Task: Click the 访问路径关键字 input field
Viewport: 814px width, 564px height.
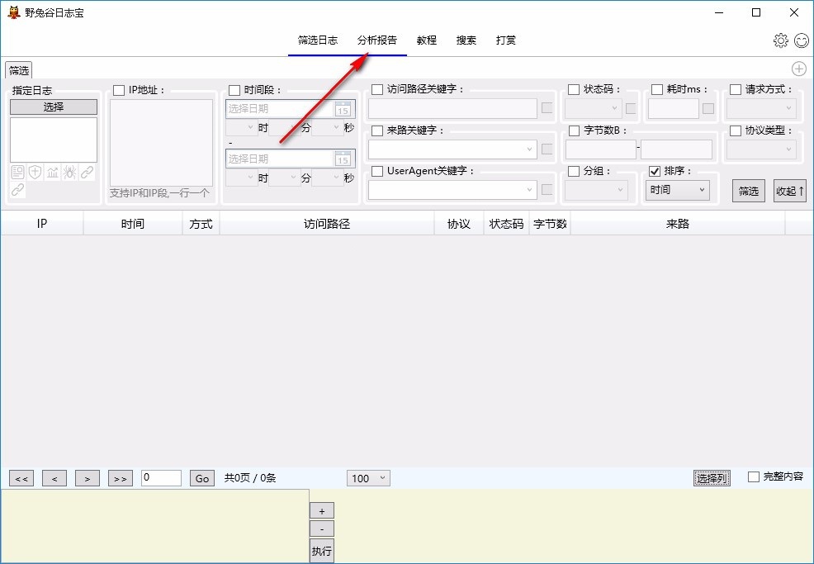Action: (x=452, y=108)
